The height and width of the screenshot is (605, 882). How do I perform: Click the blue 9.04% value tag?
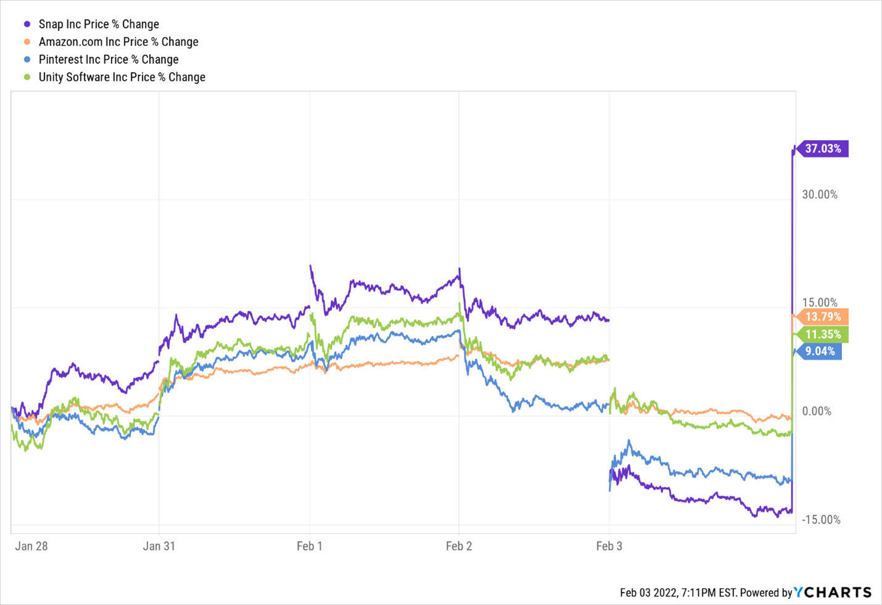tap(820, 351)
